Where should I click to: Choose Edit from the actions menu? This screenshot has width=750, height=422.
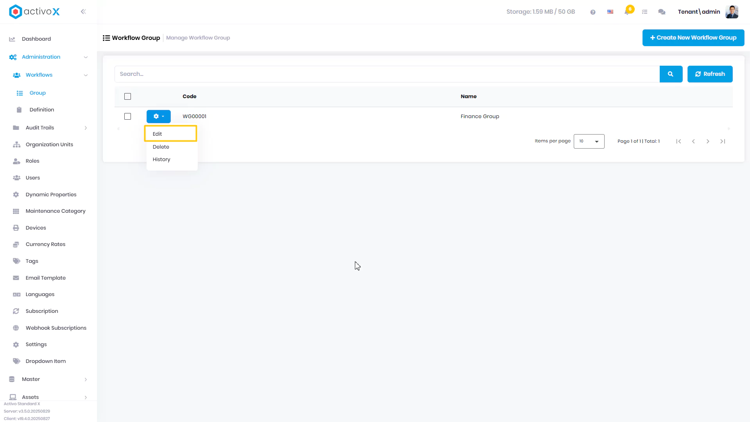click(x=170, y=134)
